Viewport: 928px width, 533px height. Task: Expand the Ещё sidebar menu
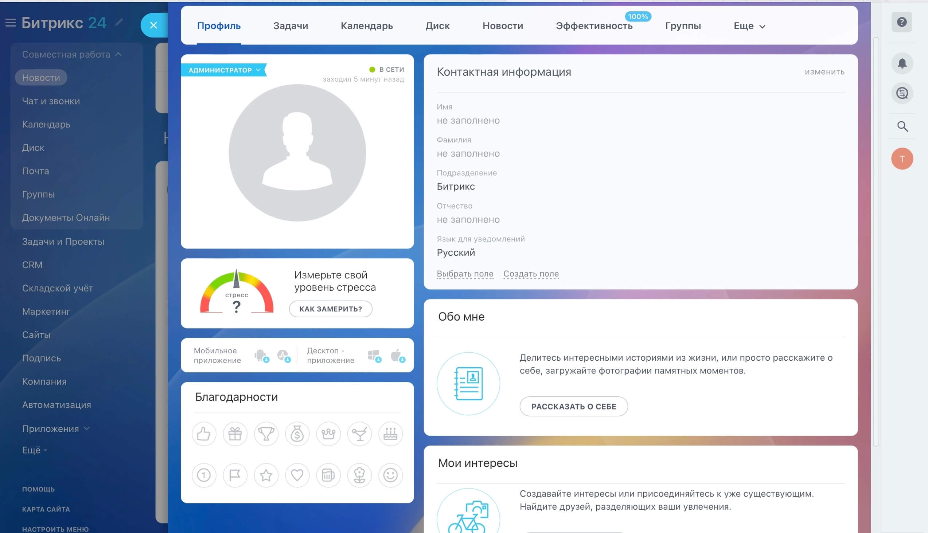coord(34,450)
